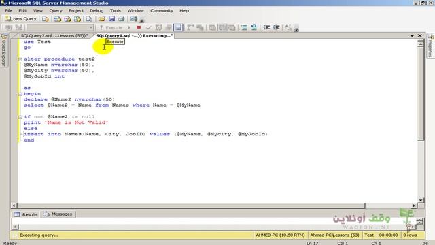Expand the Object Explorer side panel

4,50
